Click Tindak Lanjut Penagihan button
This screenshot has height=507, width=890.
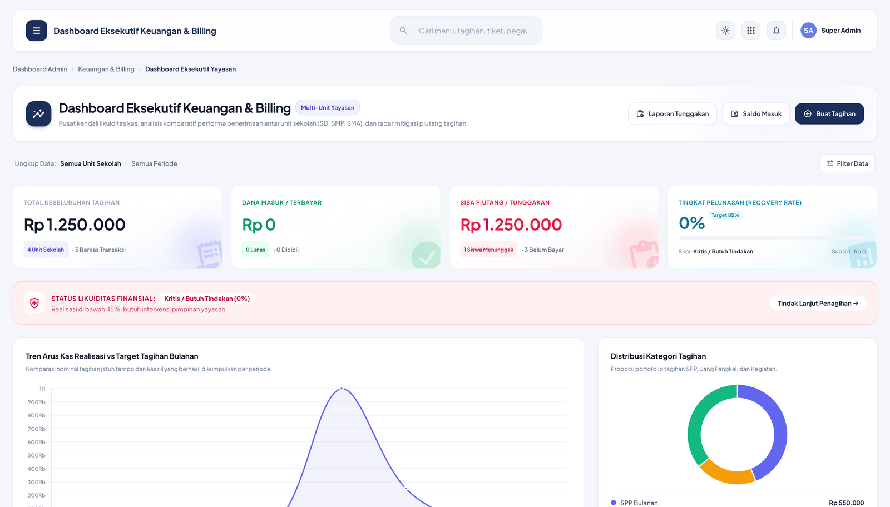[818, 303]
